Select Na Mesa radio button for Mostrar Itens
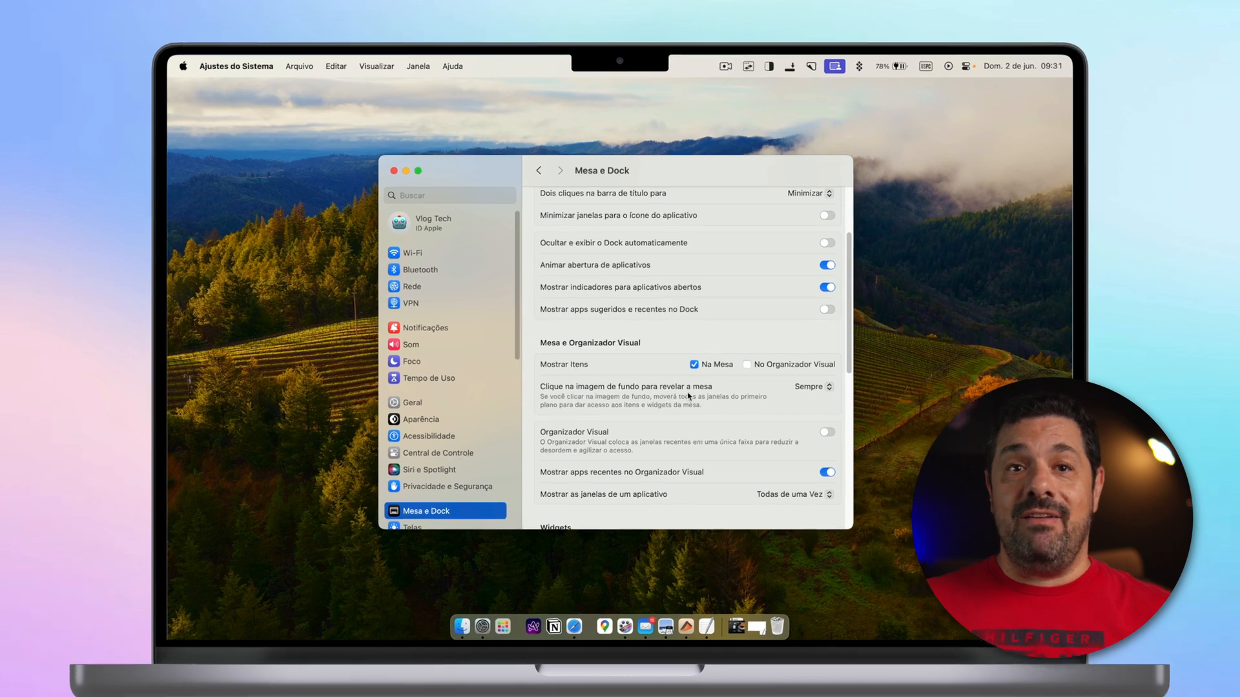The image size is (1240, 697). coord(694,364)
